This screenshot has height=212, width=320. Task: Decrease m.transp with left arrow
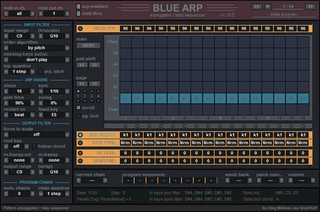click(41, 160)
